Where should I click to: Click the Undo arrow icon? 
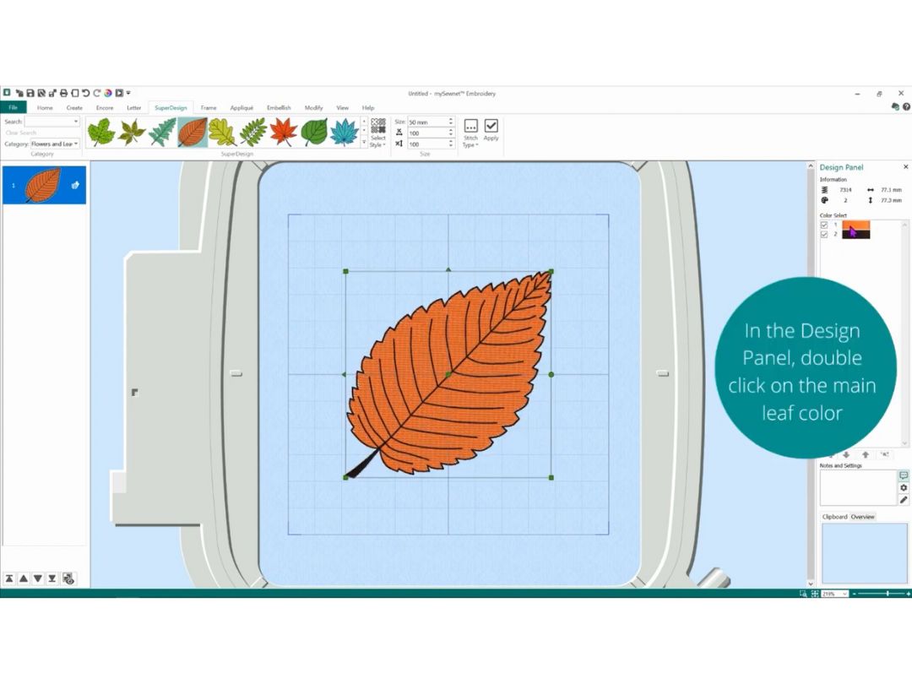point(85,93)
